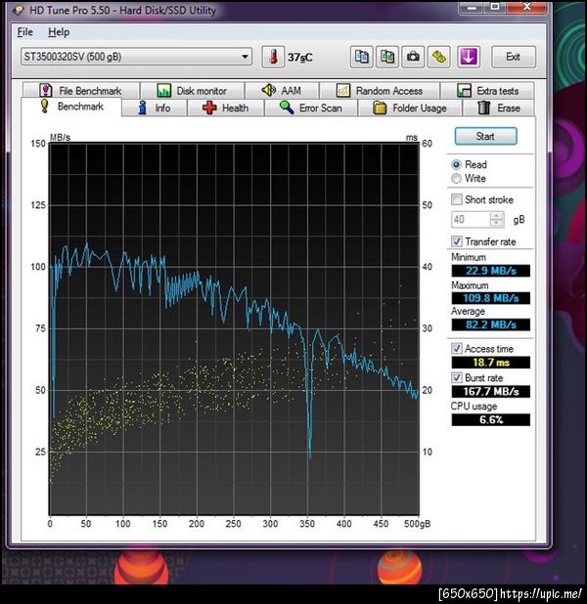Viewport: 587px width, 604px height.
Task: Open the Help menu
Action: [59, 32]
